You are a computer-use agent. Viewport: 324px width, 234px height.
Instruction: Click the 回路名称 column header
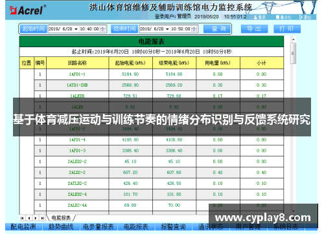(77, 63)
